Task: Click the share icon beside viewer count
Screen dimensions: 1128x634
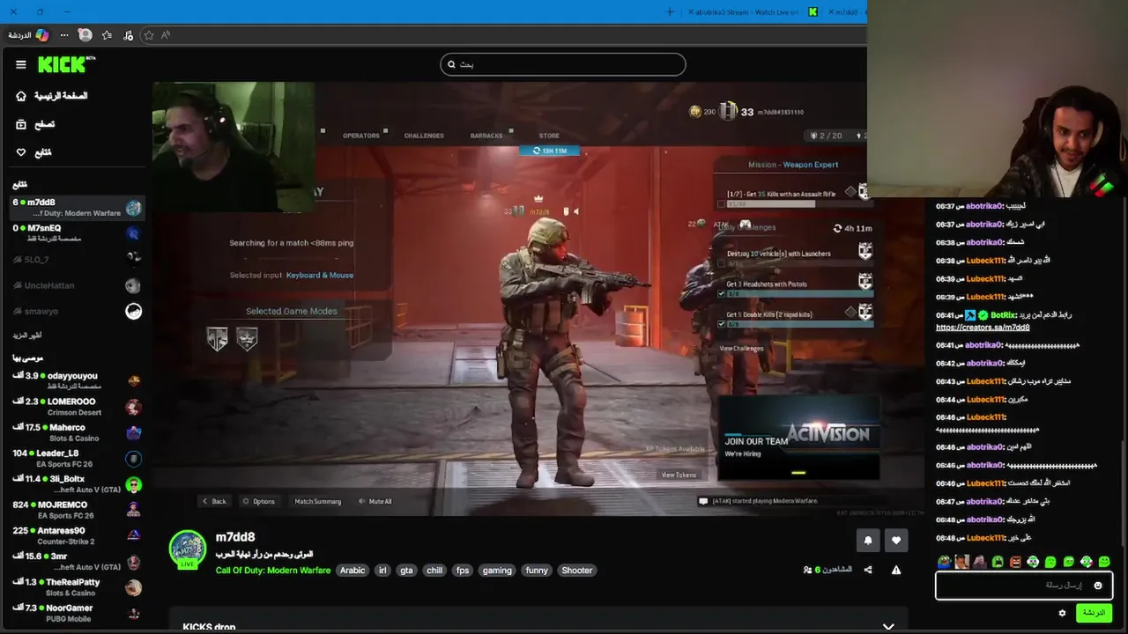Action: pyautogui.click(x=868, y=570)
